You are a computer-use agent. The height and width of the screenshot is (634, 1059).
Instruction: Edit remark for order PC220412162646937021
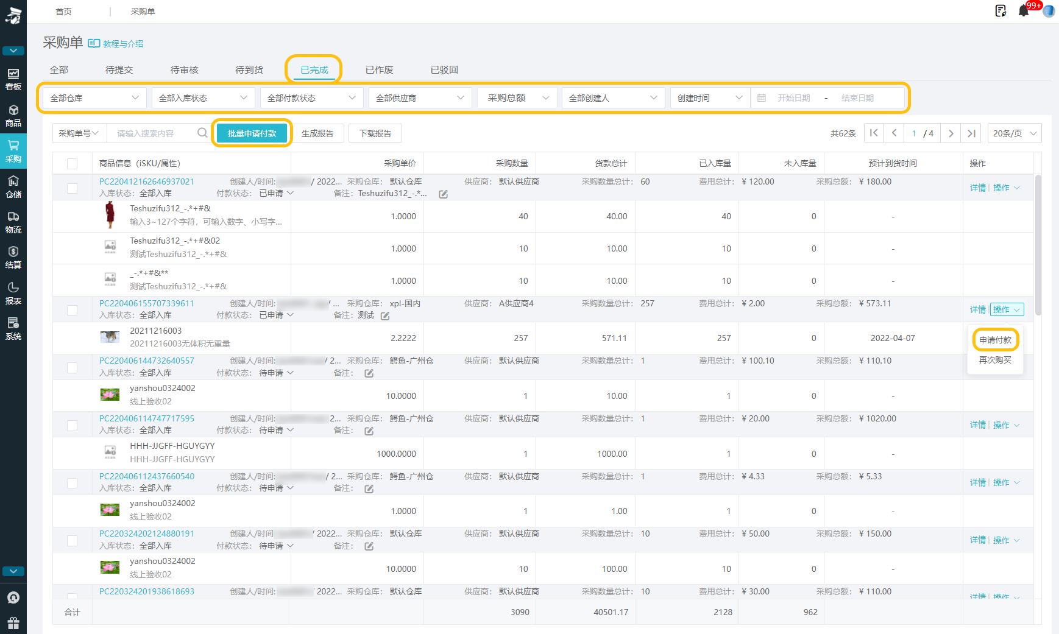(x=443, y=194)
